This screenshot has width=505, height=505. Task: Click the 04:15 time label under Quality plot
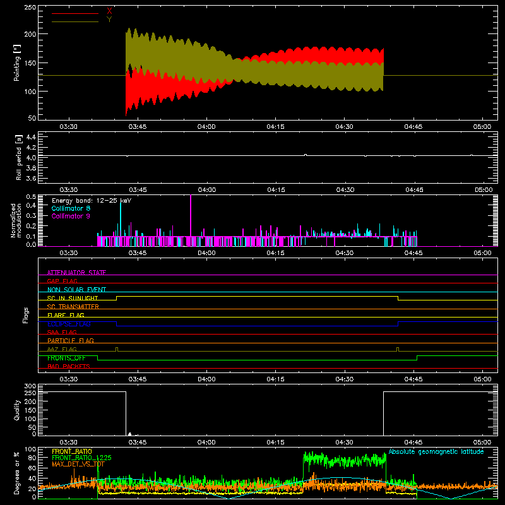tap(275, 443)
